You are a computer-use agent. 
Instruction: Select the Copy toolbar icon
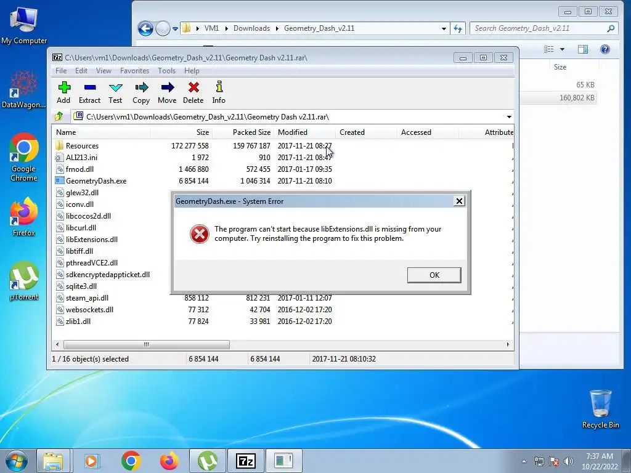[x=141, y=92]
